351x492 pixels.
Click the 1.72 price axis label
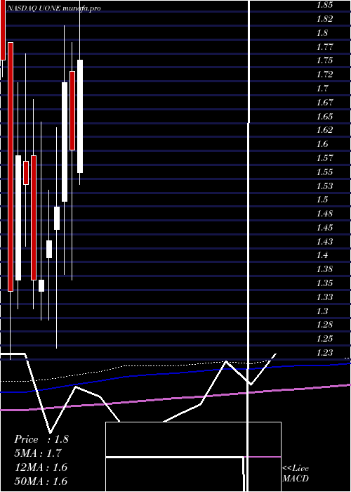[324, 75]
